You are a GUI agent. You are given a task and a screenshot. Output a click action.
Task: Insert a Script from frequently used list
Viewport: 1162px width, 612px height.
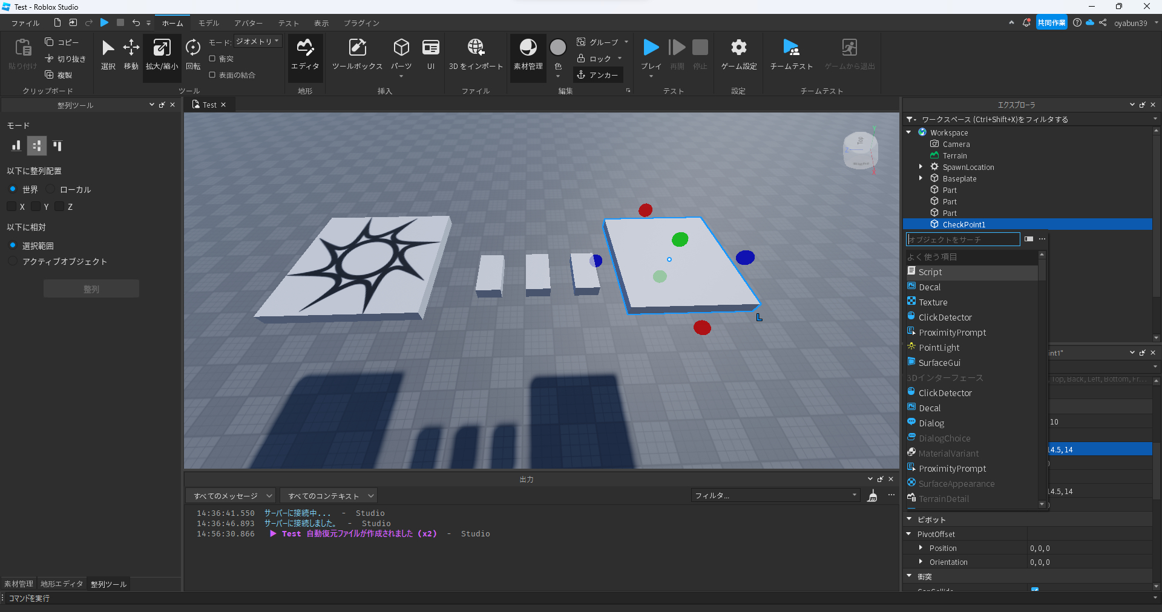(x=972, y=272)
